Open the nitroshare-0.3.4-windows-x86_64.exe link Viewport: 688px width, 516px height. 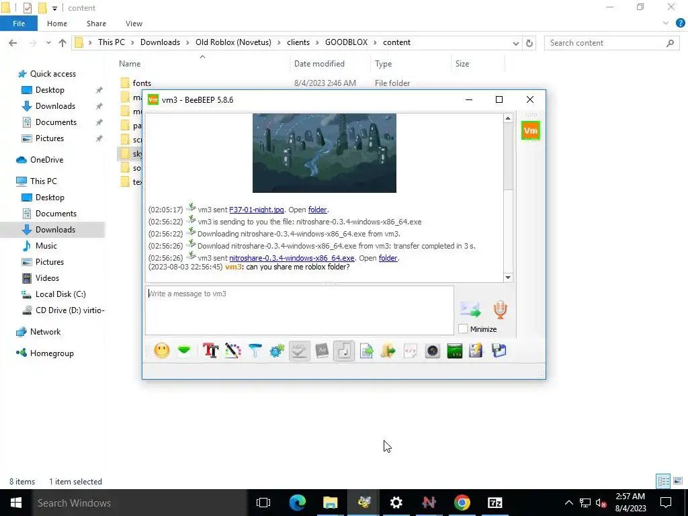pyautogui.click(x=292, y=258)
